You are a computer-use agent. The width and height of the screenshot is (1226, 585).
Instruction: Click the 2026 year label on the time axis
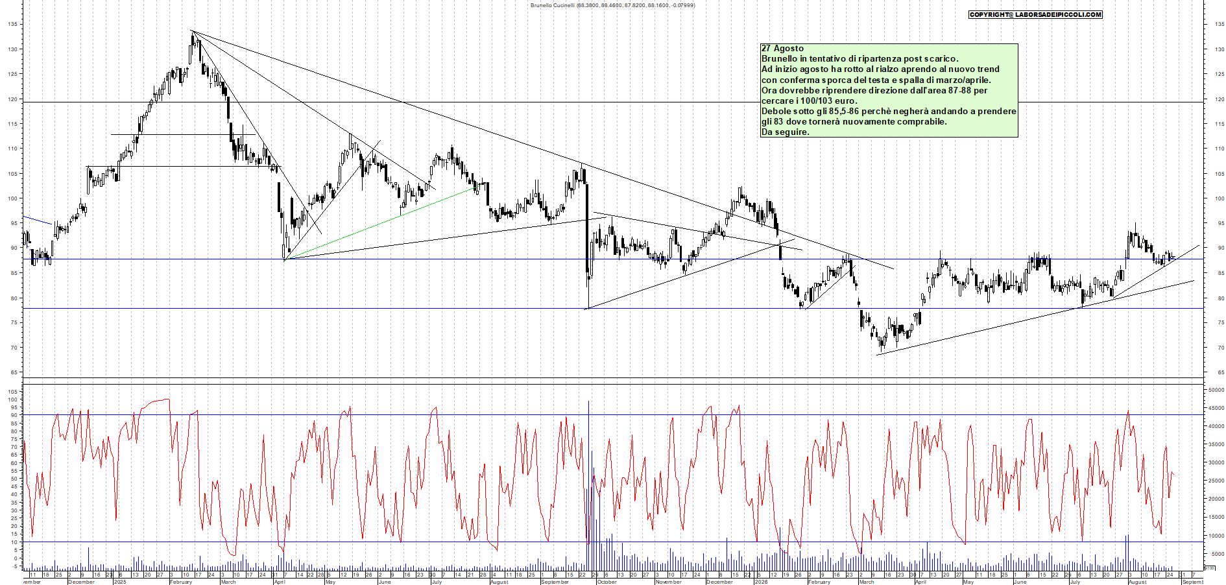point(761,582)
